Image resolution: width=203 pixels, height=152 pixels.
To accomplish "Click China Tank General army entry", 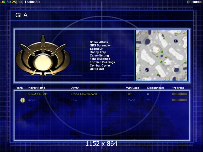I will point(84,94).
